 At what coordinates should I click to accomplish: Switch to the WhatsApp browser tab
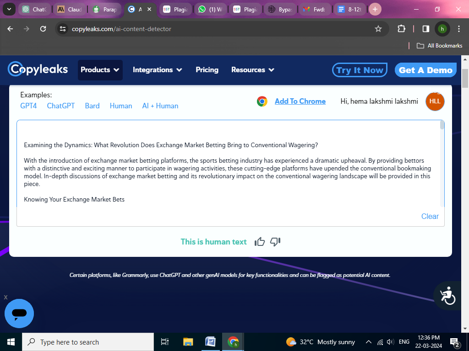coord(211,9)
